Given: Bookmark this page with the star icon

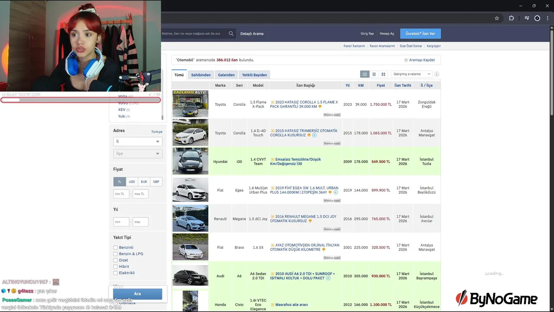Looking at the screenshot, I should [x=497, y=18].
